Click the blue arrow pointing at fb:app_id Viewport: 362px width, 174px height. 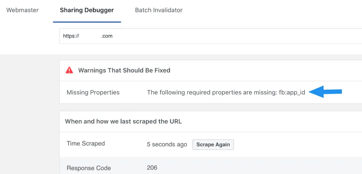click(325, 92)
